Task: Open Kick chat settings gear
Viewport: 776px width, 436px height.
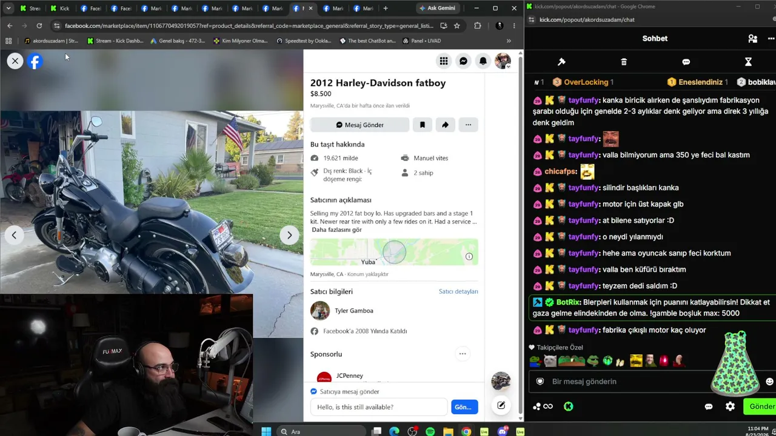Action: tap(730, 406)
